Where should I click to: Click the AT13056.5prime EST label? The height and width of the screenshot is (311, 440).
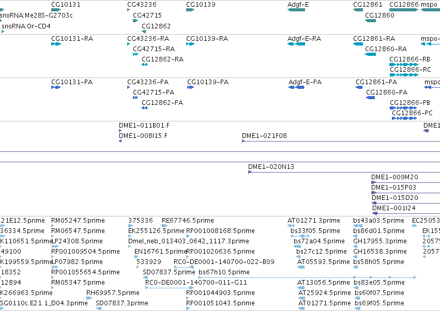tap(324, 283)
